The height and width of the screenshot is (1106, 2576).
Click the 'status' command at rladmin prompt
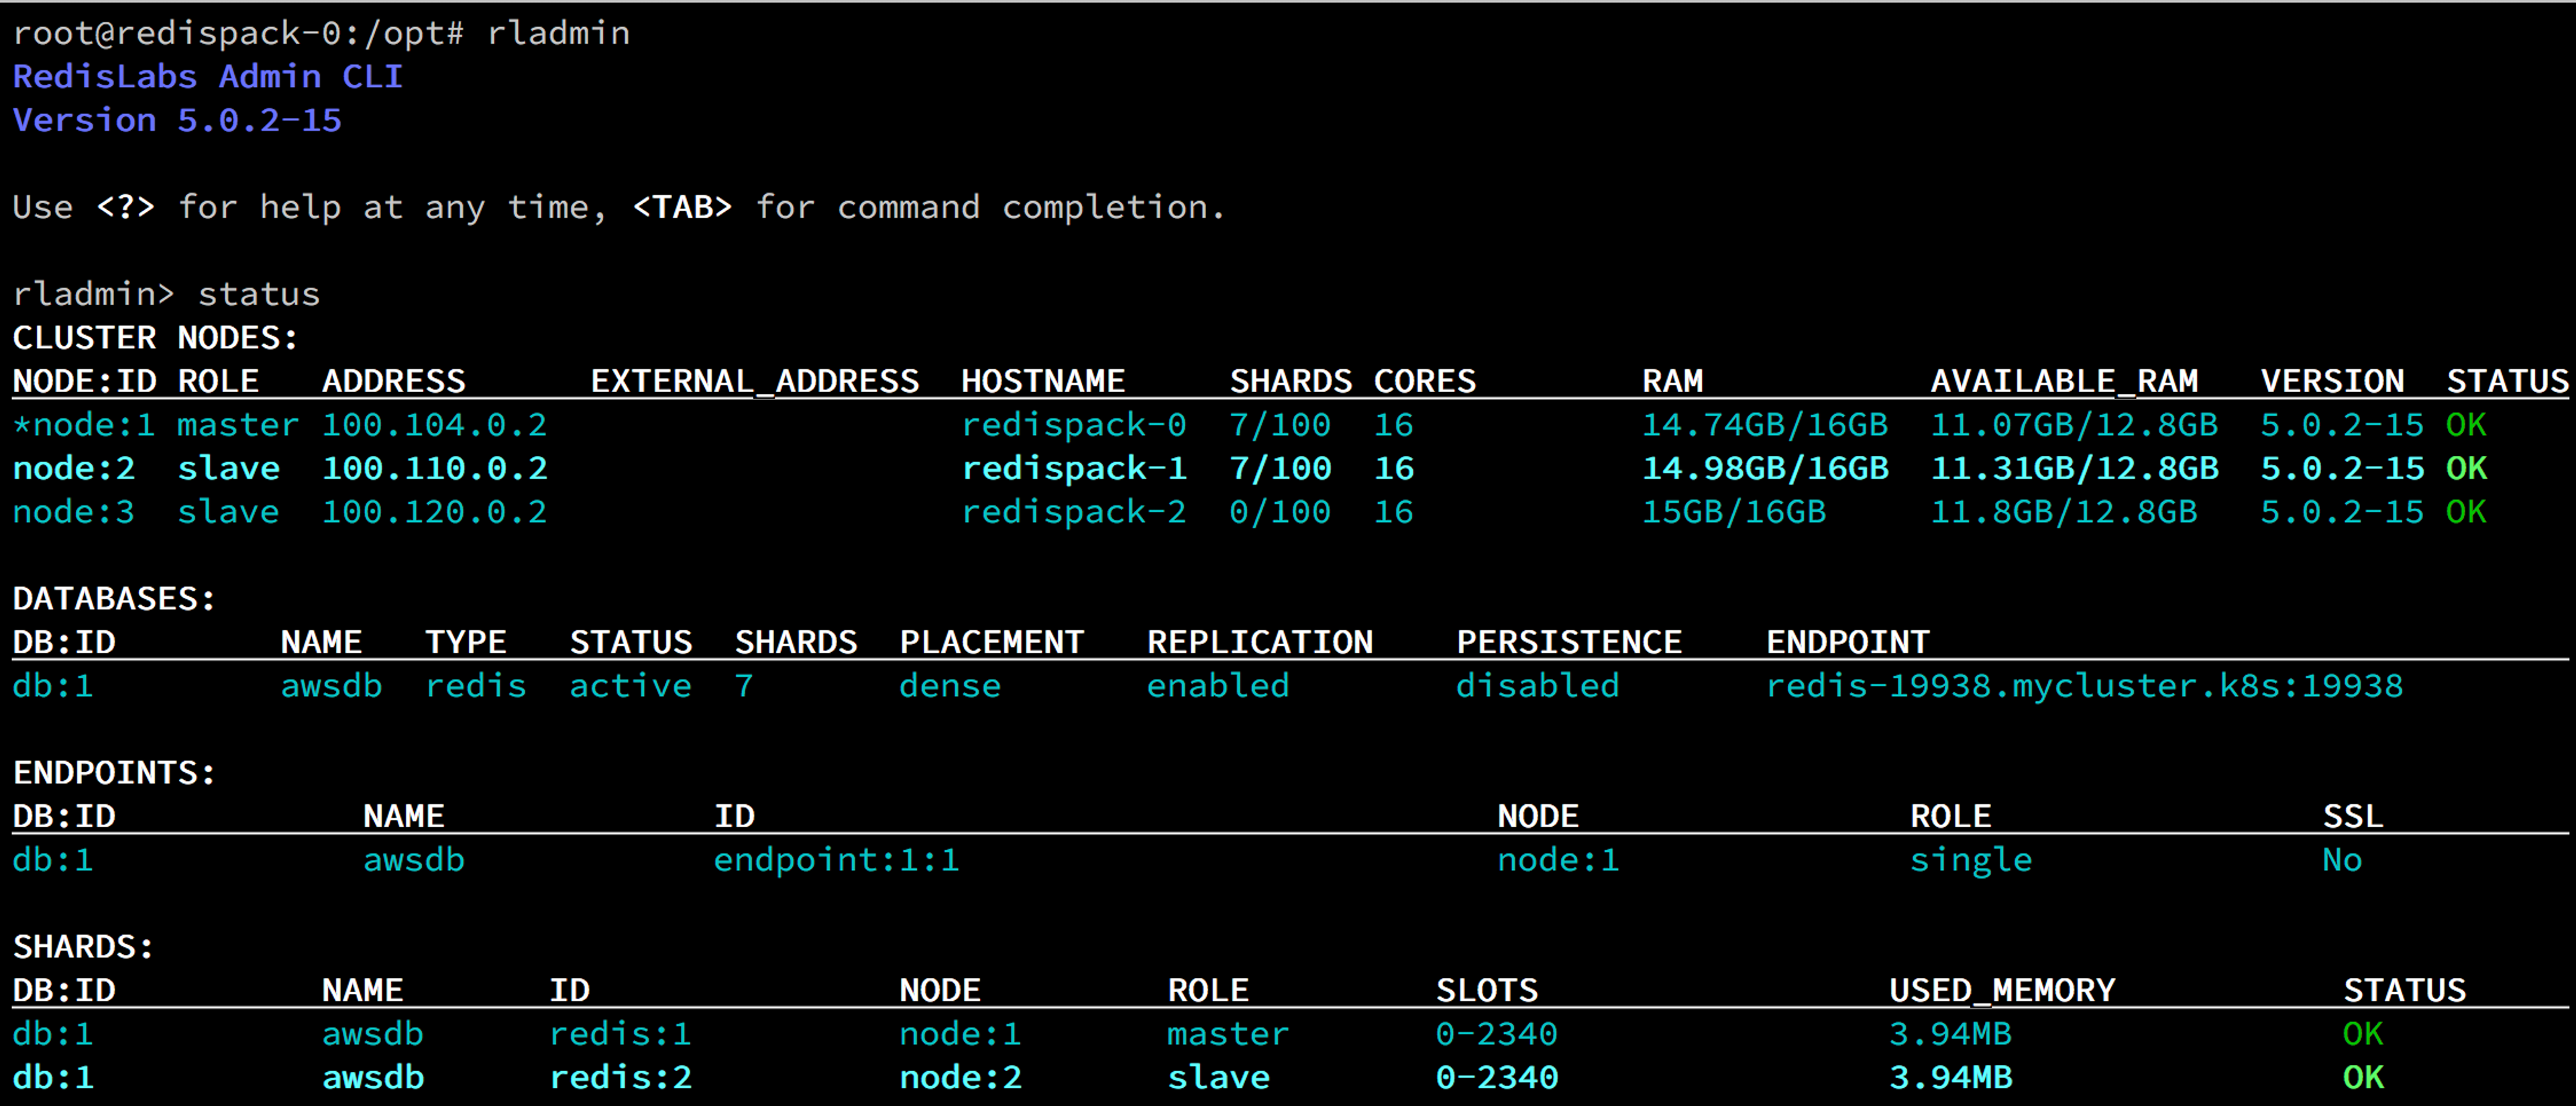pos(258,295)
